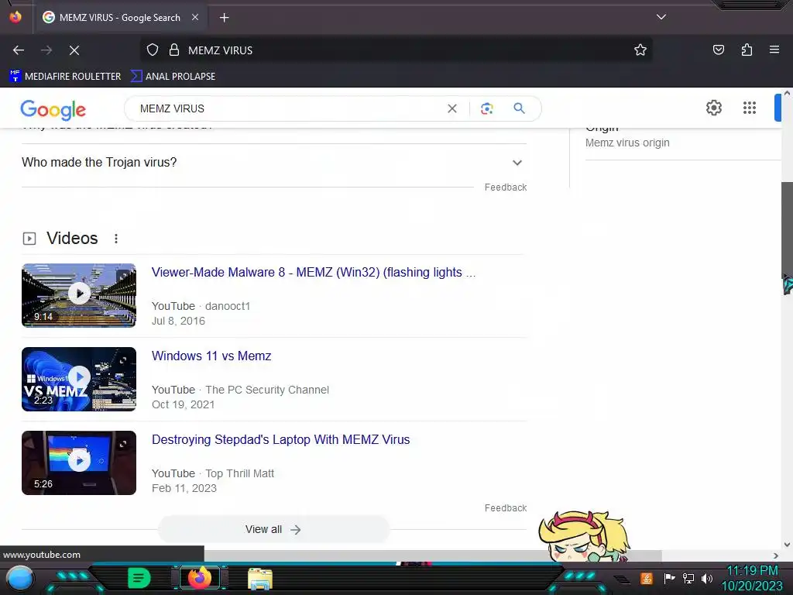
Task: Clear the search query with the X
Action: tap(452, 108)
